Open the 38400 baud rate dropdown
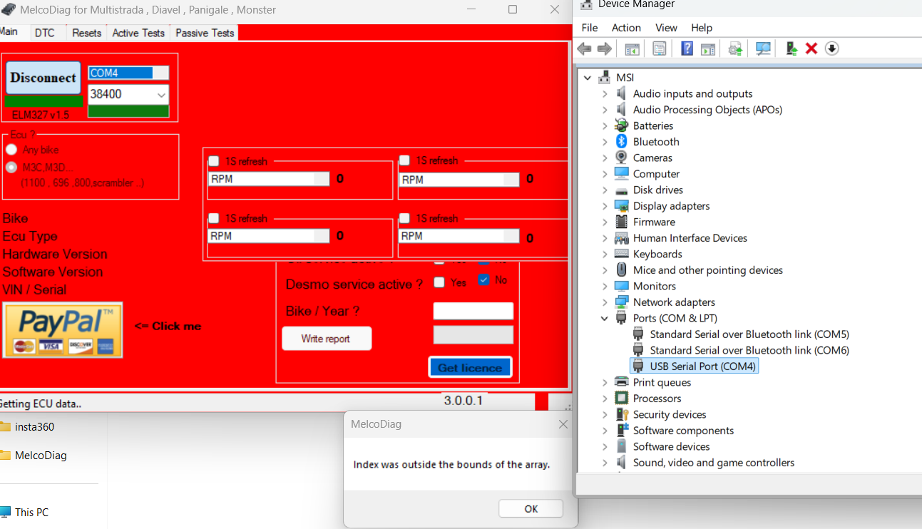The image size is (922, 529). (x=128, y=94)
